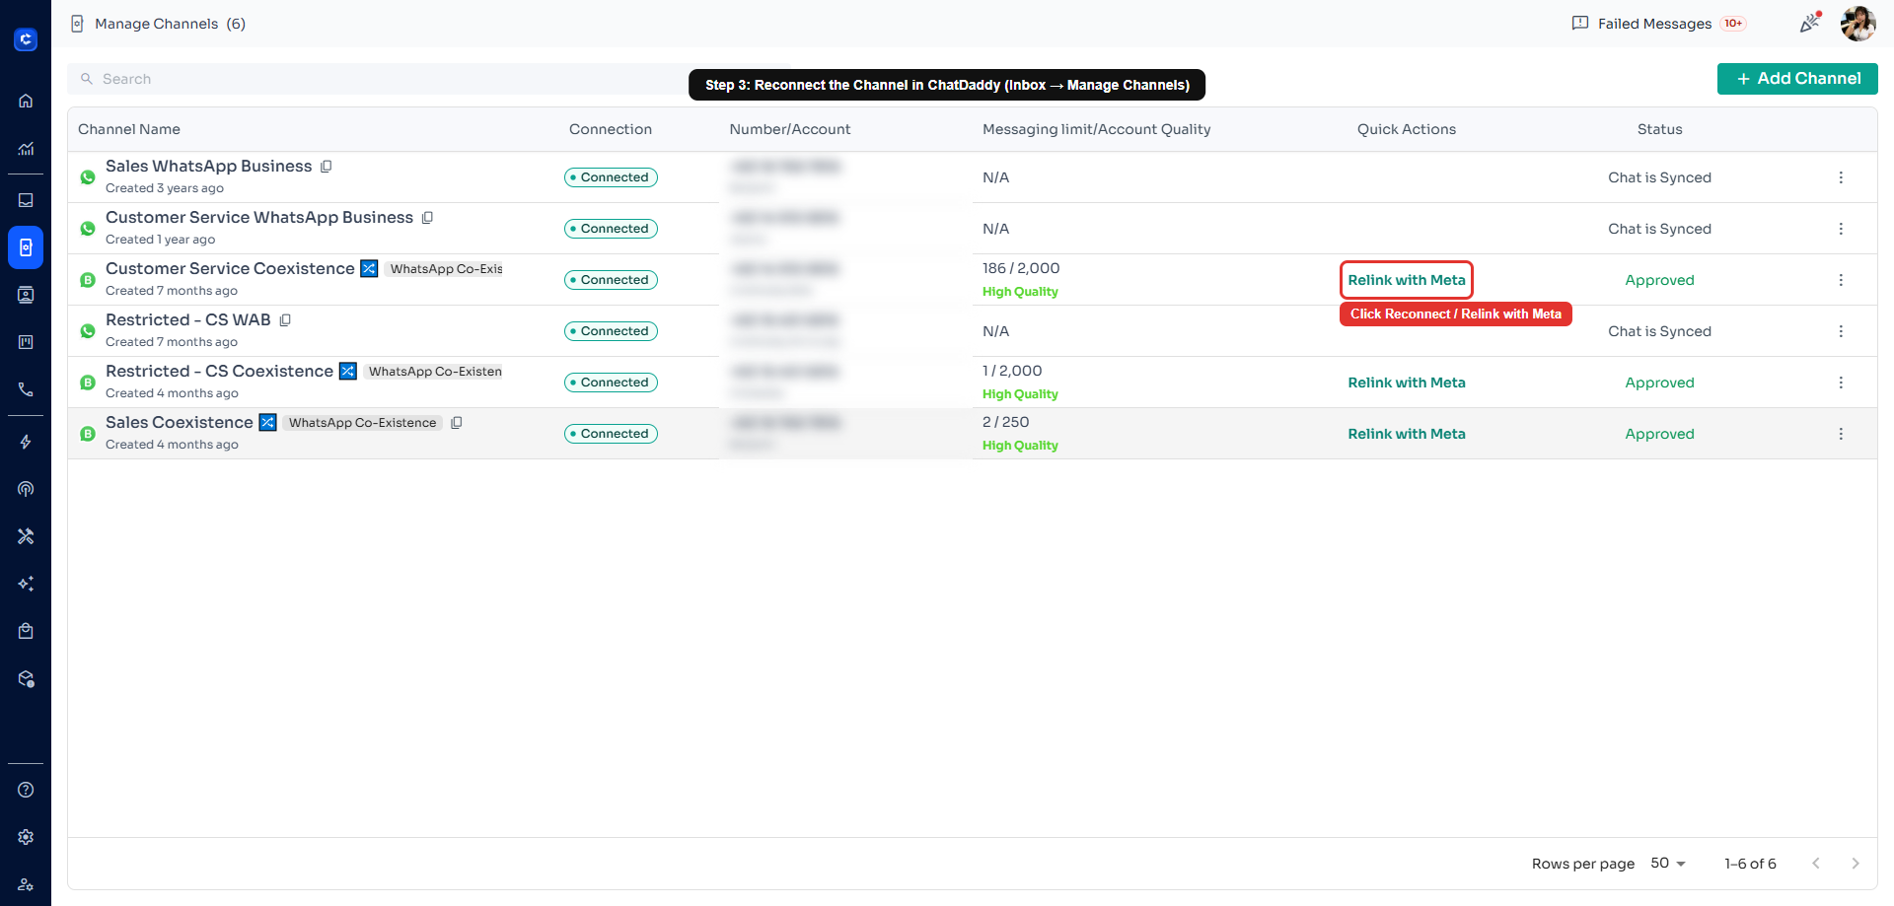This screenshot has height=906, width=1894.
Task: Open Failed Messages panel
Action: click(x=1658, y=24)
